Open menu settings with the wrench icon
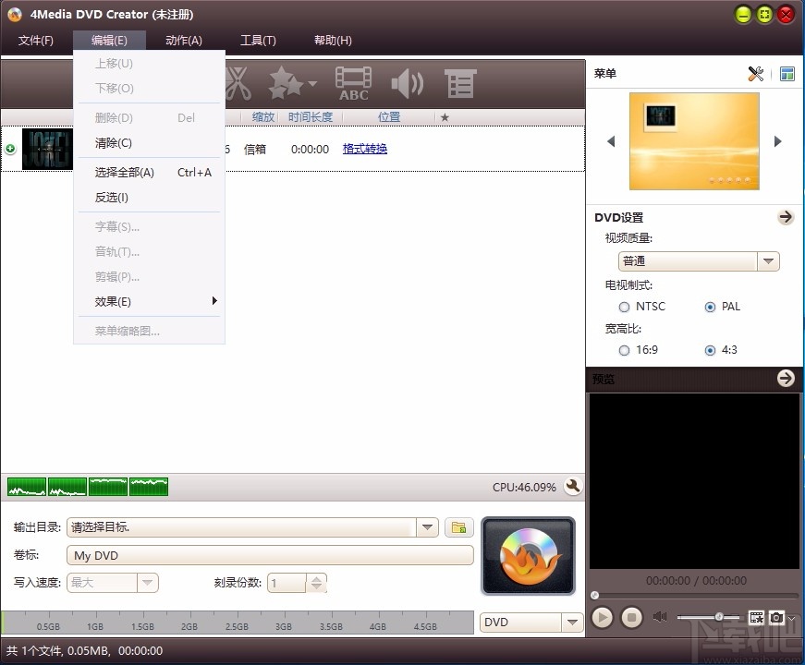Viewport: 805px width, 665px height. click(x=756, y=74)
